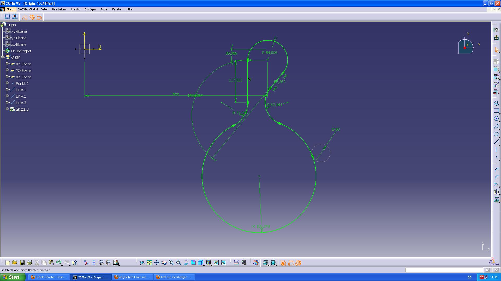Click the Rotate view icon
Screen dimensions: 501x281
click(x=164, y=263)
